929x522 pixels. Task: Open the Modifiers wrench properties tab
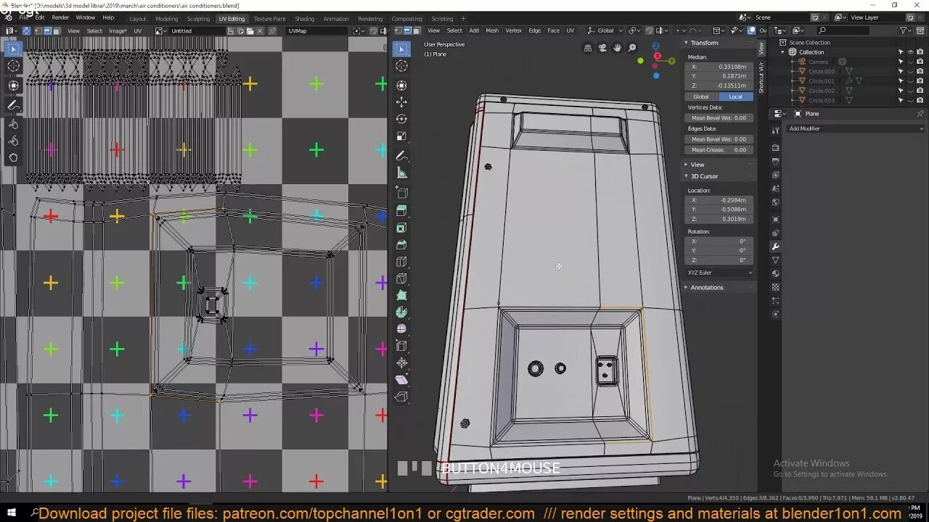[x=775, y=246]
